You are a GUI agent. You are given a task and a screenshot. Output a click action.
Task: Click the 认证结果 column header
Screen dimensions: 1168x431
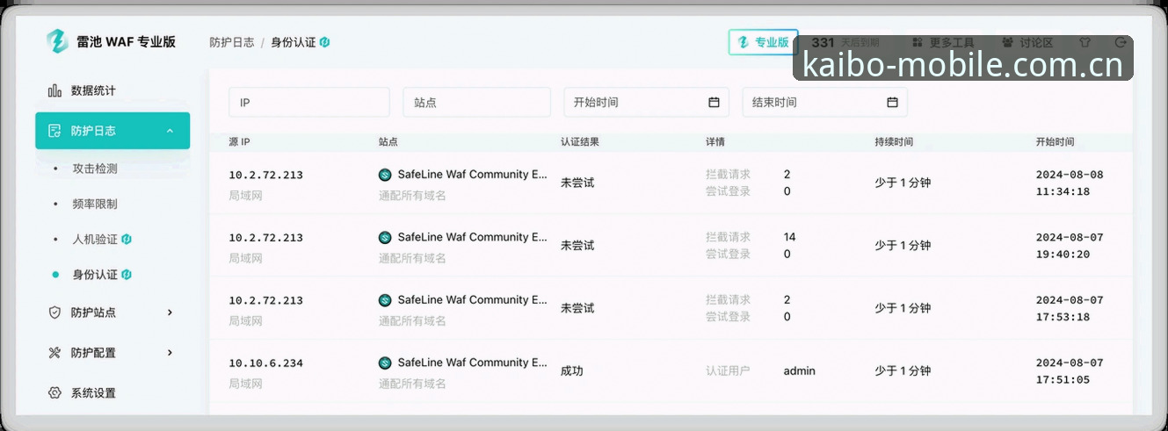point(580,141)
